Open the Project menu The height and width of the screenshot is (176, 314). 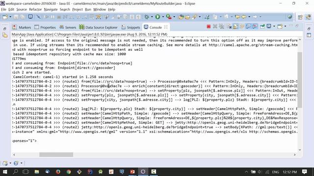click(78, 9)
